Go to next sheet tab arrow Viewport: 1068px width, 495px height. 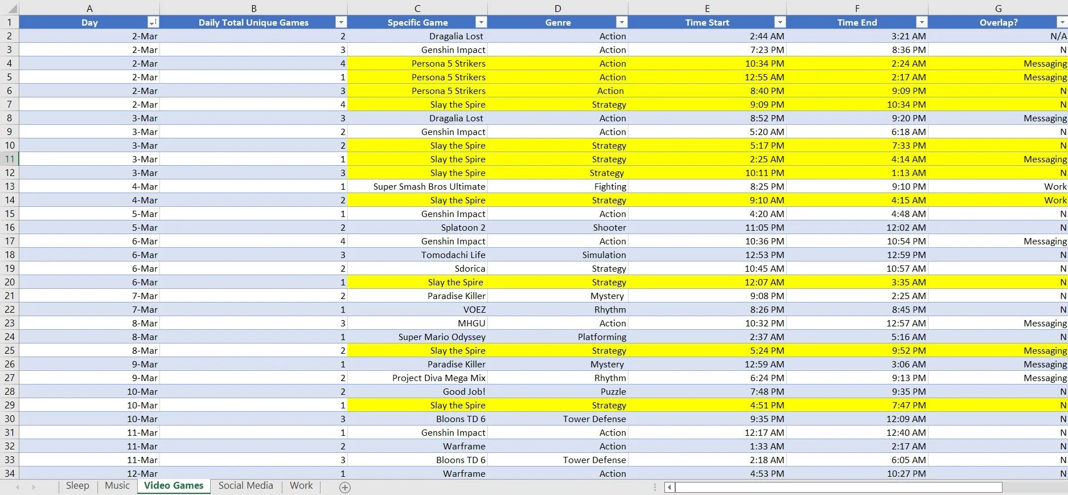pyautogui.click(x=34, y=487)
